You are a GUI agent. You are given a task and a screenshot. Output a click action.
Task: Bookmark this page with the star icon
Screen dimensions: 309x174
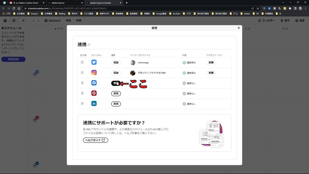pos(257,8)
